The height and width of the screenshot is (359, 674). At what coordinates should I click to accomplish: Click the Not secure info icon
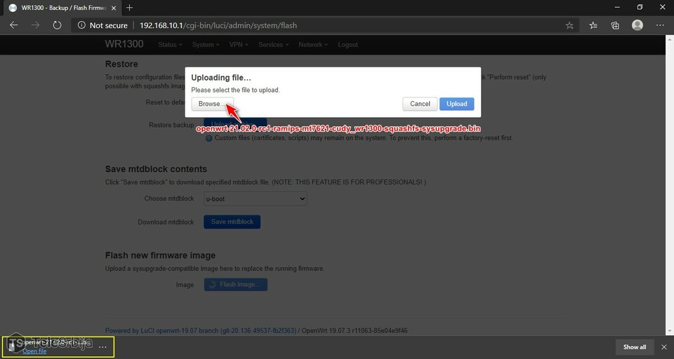81,25
